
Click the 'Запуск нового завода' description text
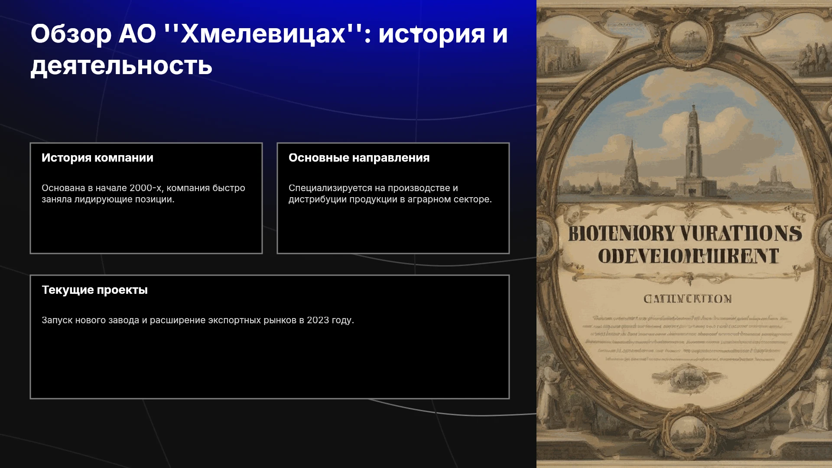(x=198, y=320)
